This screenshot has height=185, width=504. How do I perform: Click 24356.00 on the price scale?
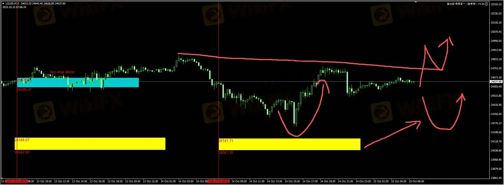[x=496, y=114]
